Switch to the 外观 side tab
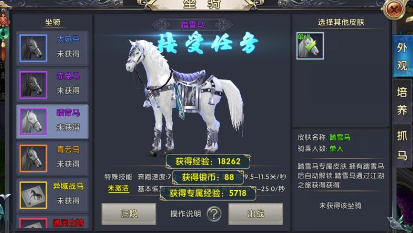This screenshot has height=233, width=413. coord(402,56)
